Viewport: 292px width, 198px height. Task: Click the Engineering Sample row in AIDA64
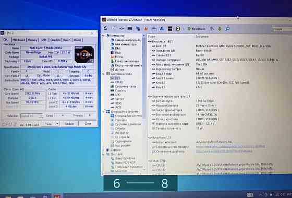(x=168, y=69)
